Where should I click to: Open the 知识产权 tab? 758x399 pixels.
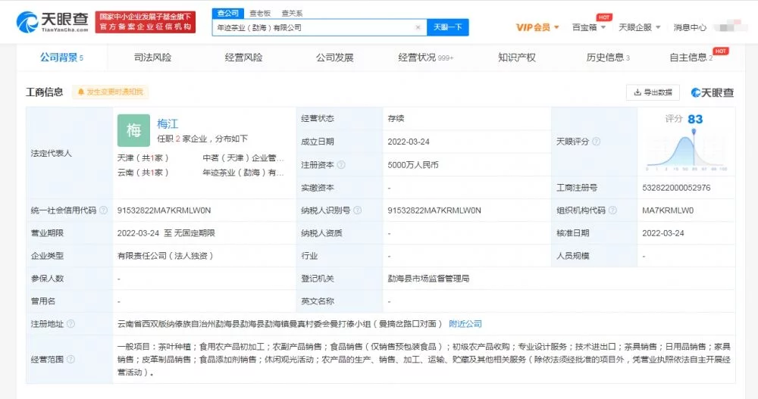517,58
